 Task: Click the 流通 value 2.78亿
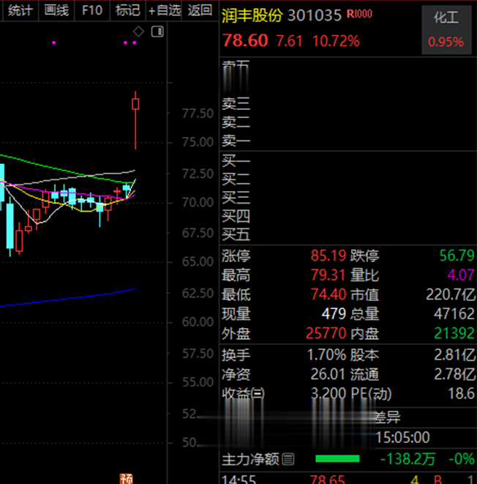click(x=455, y=374)
